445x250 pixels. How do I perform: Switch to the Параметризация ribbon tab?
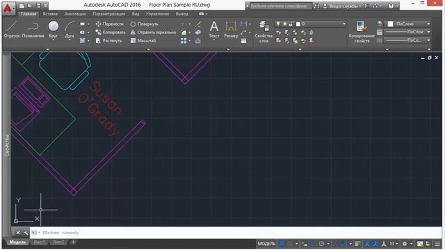[x=109, y=14]
